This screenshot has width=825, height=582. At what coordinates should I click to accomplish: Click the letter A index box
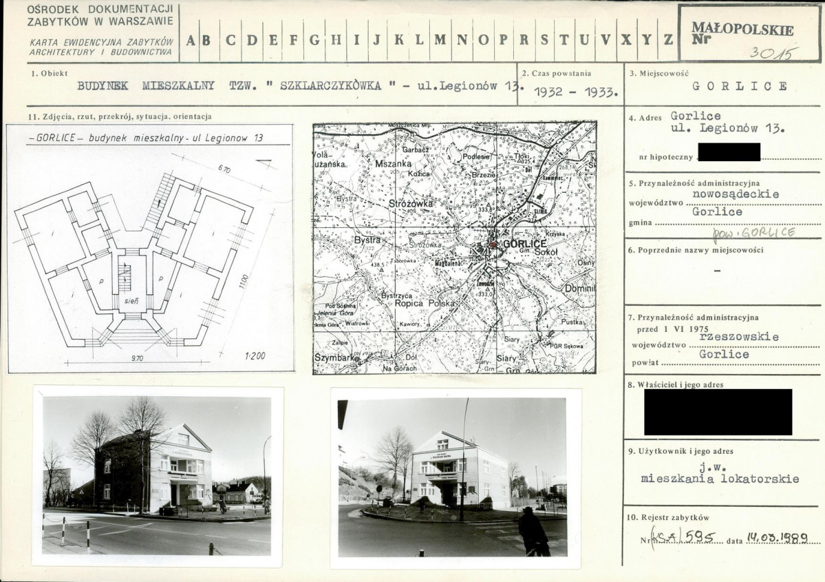(189, 40)
